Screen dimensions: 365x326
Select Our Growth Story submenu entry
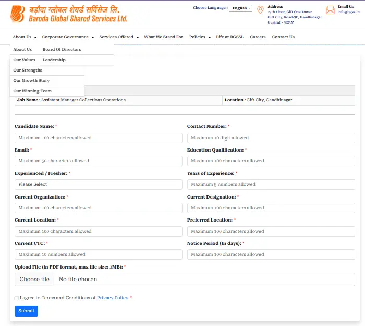point(31,80)
